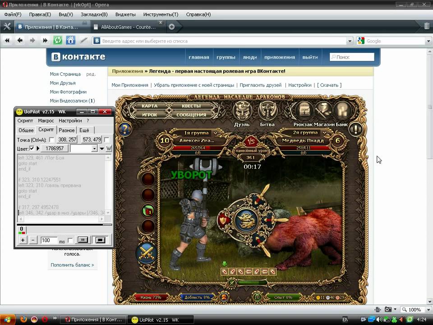Click the blue question mark help icon
The height and width of the screenshot is (325, 433).
coord(125,129)
